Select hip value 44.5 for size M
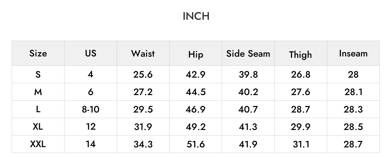This screenshot has height=157, width=391. [195, 92]
